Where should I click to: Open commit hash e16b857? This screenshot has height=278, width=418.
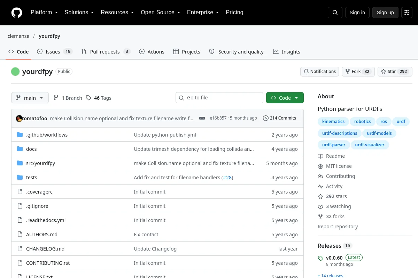[218, 118]
